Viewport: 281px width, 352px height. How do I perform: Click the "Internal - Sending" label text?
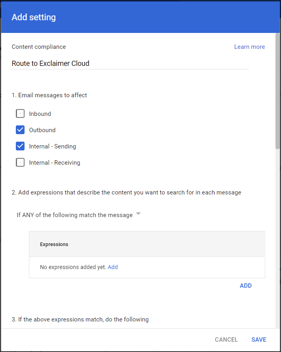pyautogui.click(x=53, y=146)
